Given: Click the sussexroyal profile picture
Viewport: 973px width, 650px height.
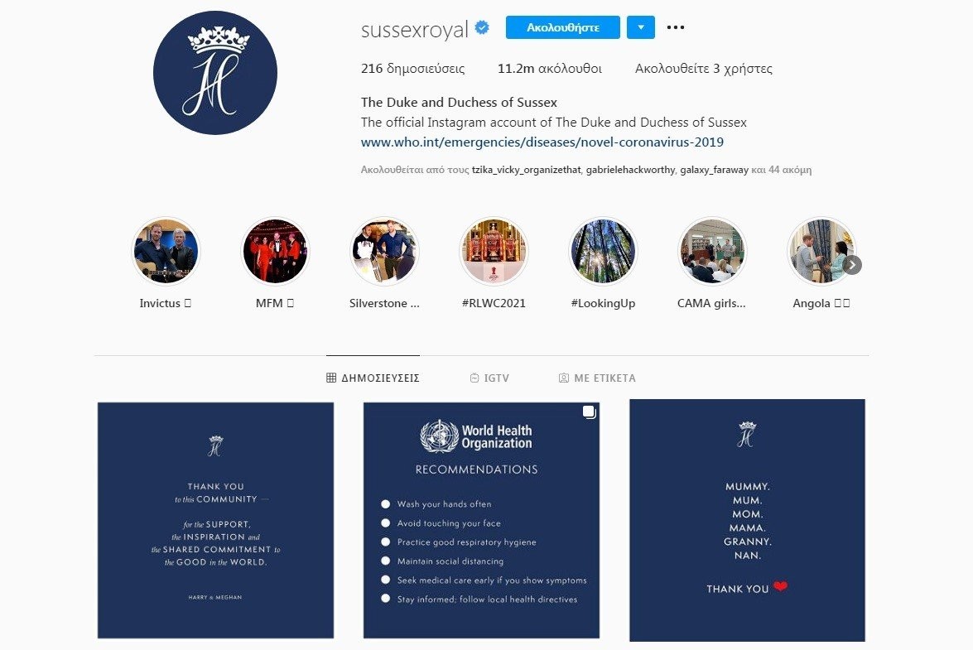Looking at the screenshot, I should click(215, 73).
